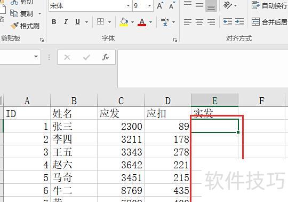The width and height of the screenshot is (288, 202).
Task: Select cell with value 278
Action: point(167,152)
